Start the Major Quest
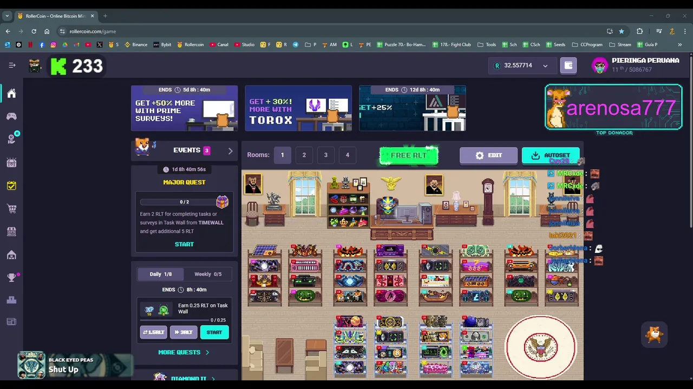 click(x=184, y=244)
